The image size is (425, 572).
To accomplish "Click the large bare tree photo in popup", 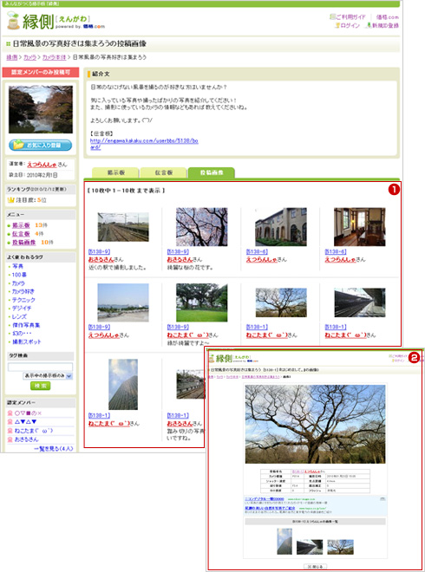I will tap(315, 424).
